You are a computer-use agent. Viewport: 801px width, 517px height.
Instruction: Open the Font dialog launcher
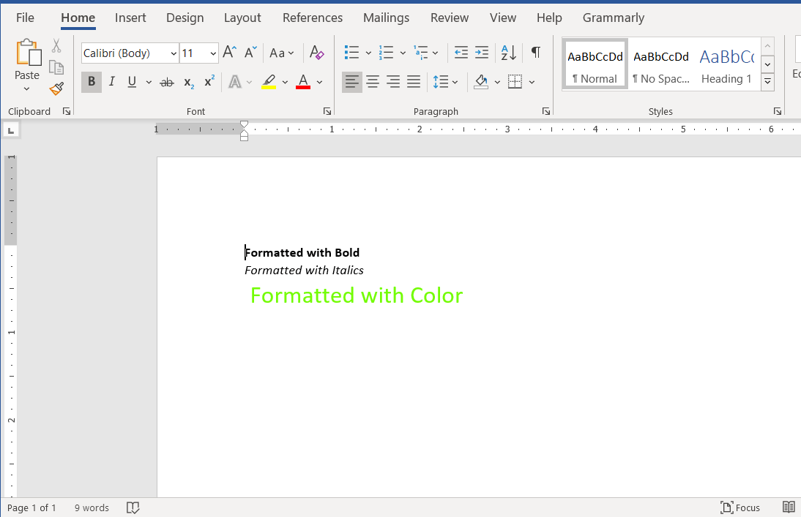[x=327, y=110]
